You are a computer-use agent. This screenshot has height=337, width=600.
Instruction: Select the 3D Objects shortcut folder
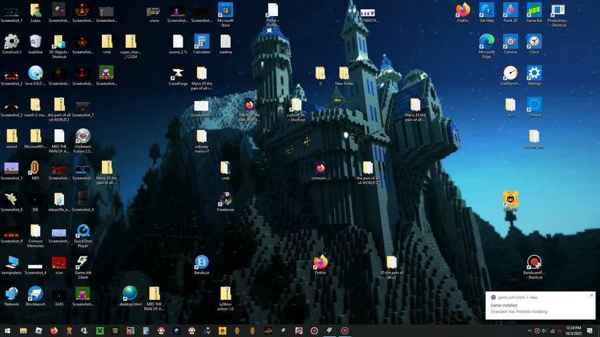[59, 46]
